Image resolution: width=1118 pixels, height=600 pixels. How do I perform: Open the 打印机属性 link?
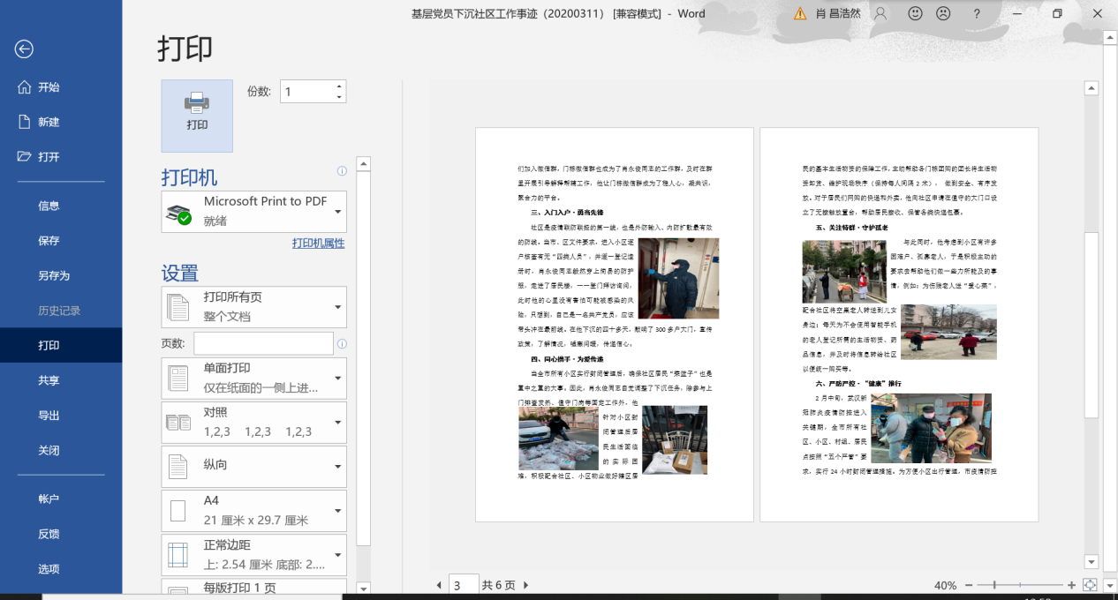click(x=318, y=244)
